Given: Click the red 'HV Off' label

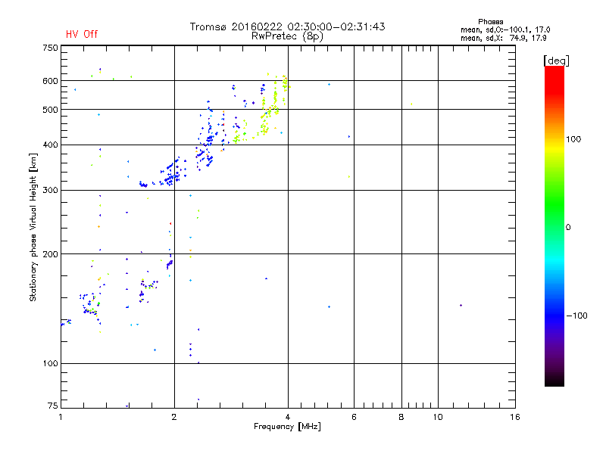Looking at the screenshot, I should (x=82, y=34).
